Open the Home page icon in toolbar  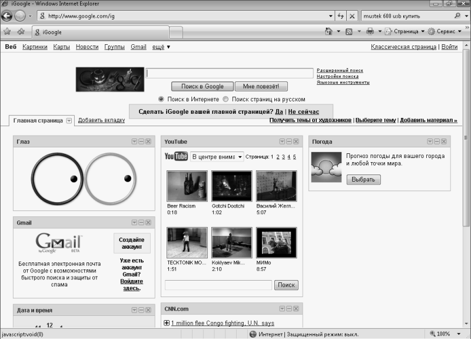(329, 31)
